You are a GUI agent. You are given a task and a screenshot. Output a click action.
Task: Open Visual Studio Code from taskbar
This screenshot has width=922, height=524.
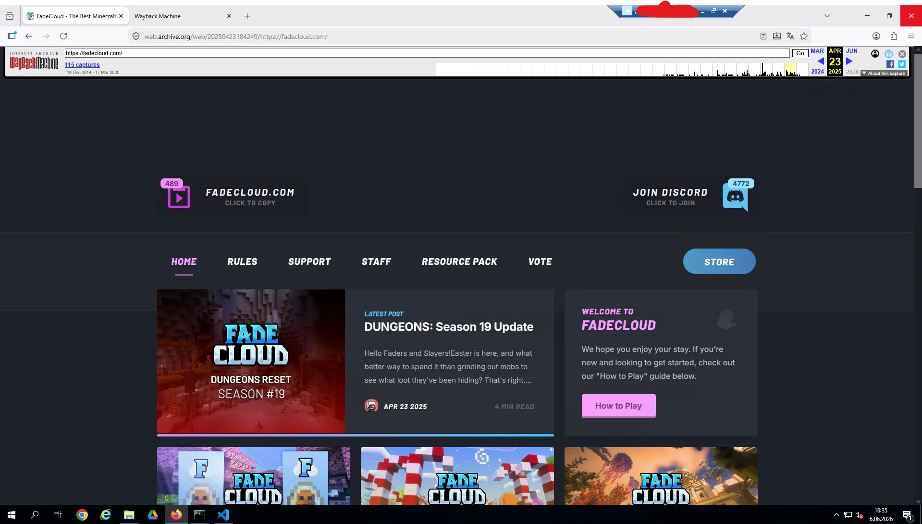[x=223, y=515]
